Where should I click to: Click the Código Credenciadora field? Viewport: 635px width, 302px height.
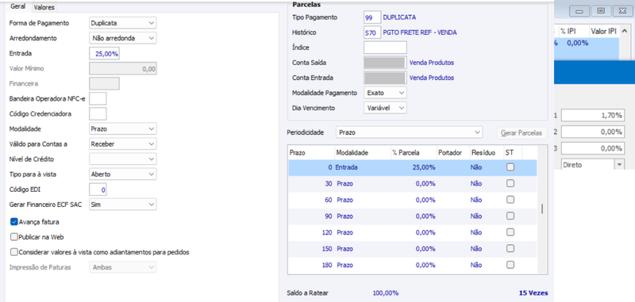click(98, 113)
